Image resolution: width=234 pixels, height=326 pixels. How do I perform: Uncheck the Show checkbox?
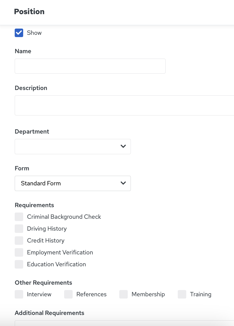point(19,33)
